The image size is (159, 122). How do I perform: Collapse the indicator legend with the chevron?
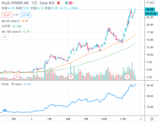[5, 37]
